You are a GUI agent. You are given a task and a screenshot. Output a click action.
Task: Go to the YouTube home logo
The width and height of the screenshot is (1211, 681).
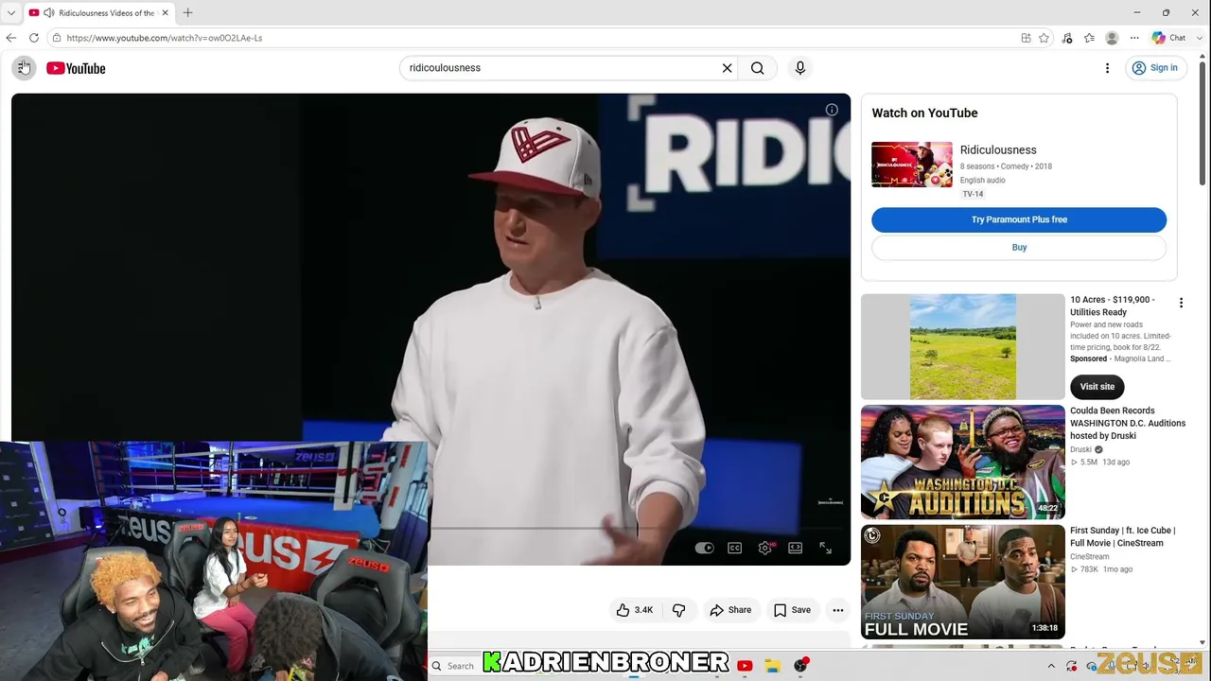click(76, 68)
